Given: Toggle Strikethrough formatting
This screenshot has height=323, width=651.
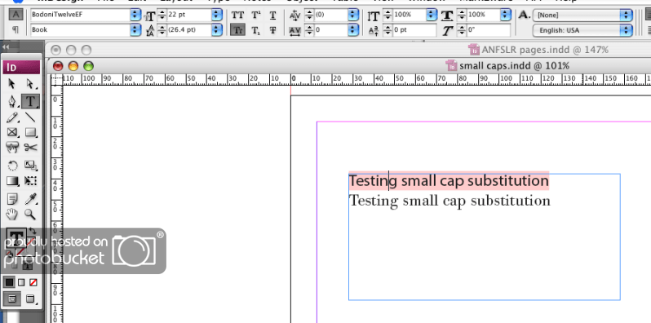Looking at the screenshot, I should [x=272, y=30].
